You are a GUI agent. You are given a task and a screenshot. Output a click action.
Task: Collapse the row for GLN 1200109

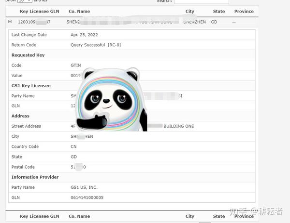pyautogui.click(x=10, y=22)
